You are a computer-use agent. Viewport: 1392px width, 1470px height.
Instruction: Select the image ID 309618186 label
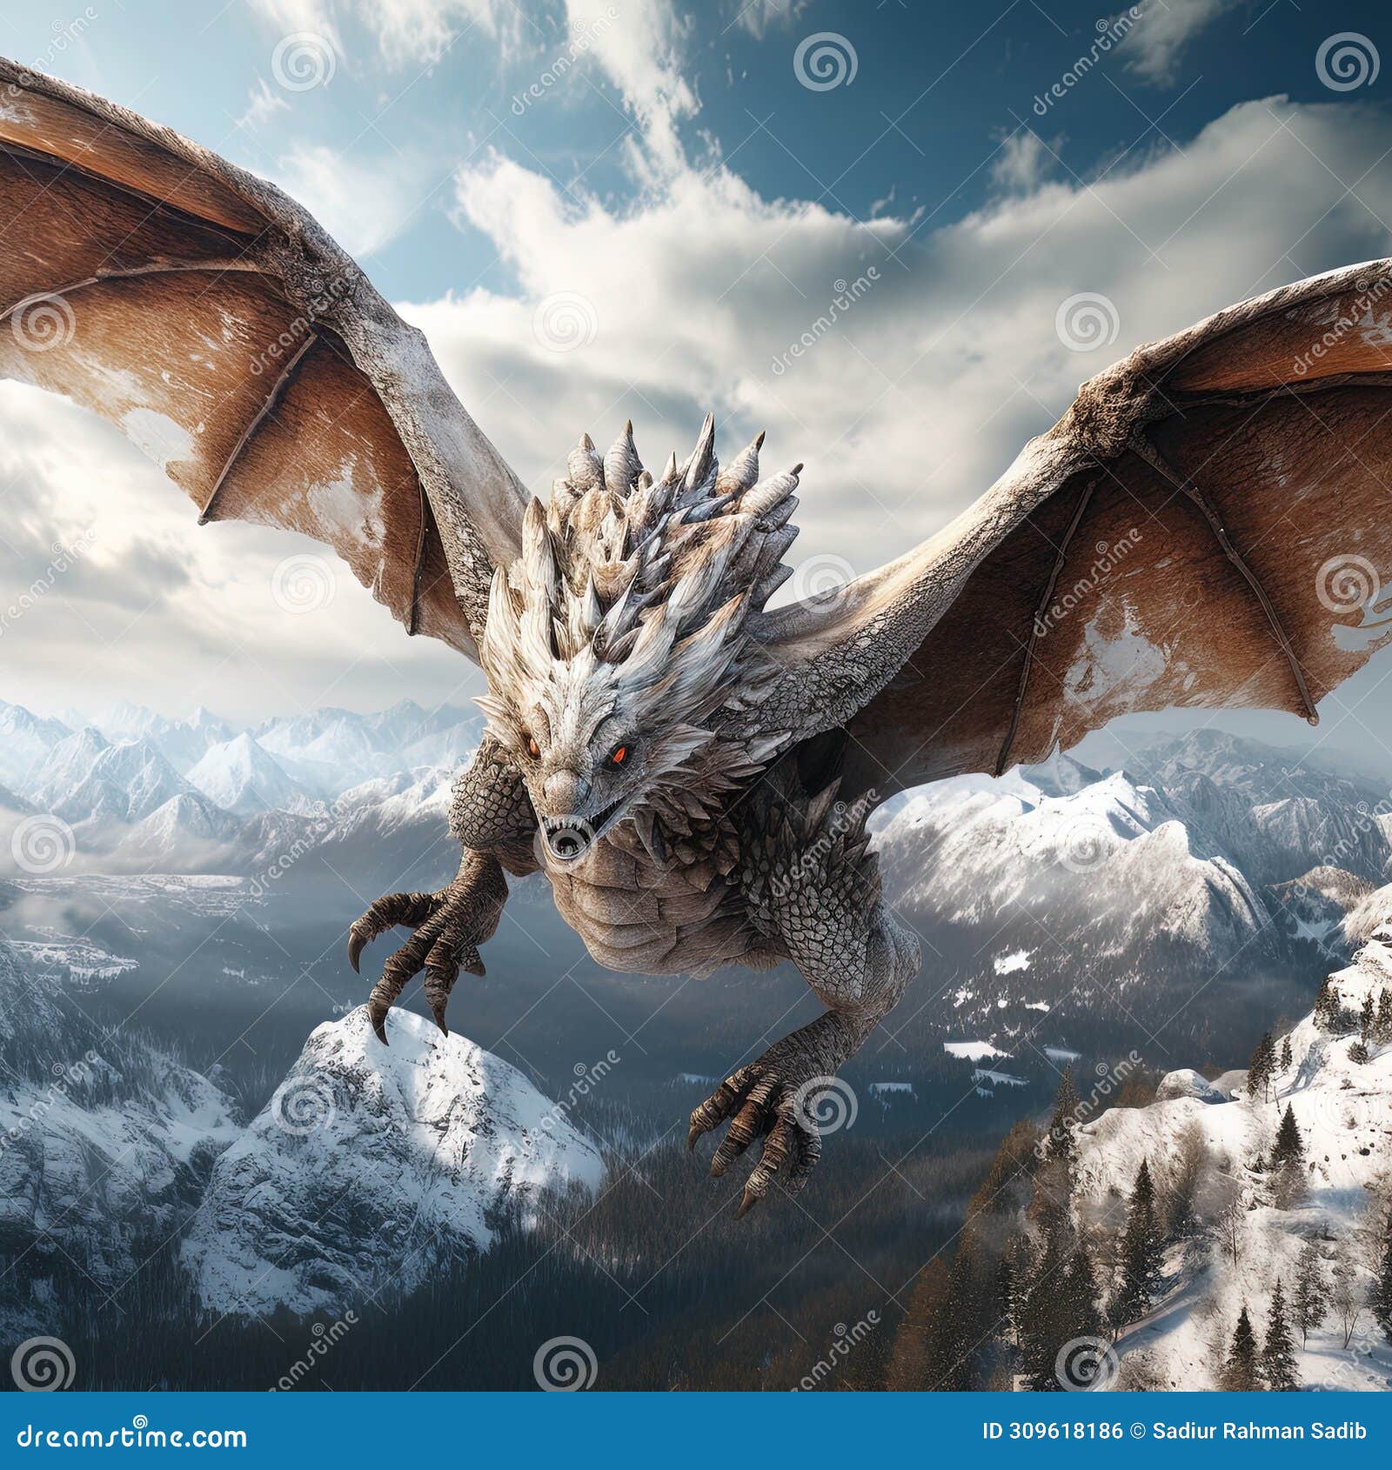pos(1053,1431)
